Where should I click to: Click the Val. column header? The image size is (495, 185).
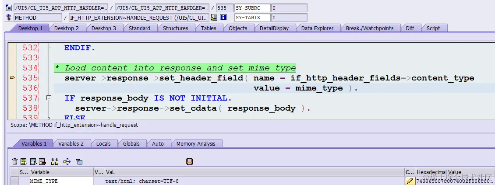(x=255, y=172)
